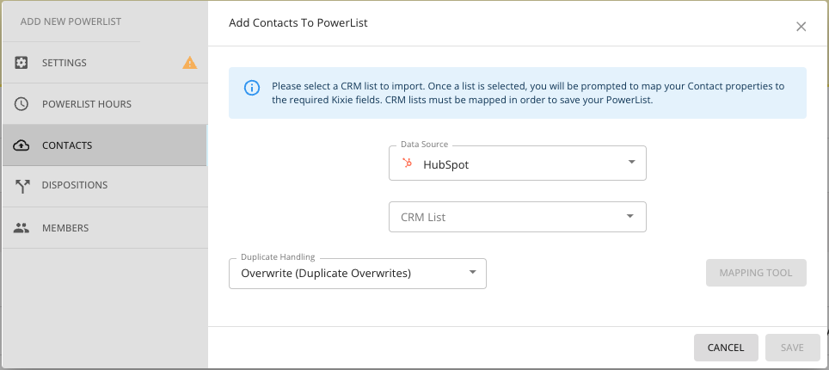Select the Dispositions sidebar item
The height and width of the screenshot is (370, 829).
(x=105, y=186)
